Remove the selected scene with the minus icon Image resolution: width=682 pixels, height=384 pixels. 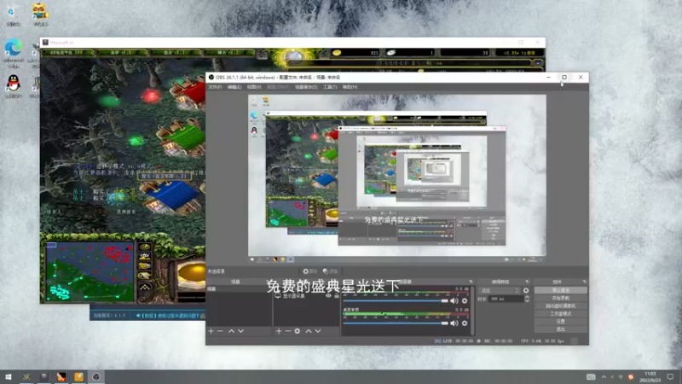(x=220, y=331)
